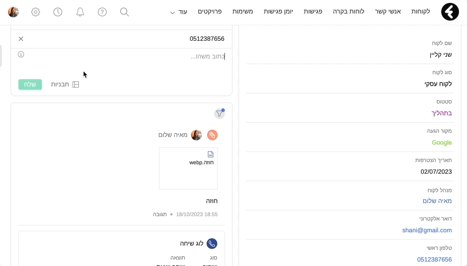
Task: Click the shani@gmail.com email link
Action: (x=427, y=231)
